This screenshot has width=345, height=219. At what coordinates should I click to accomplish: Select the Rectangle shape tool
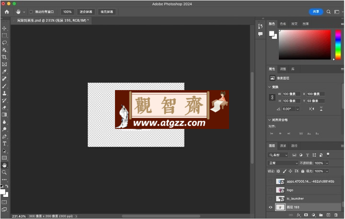coord(4,158)
